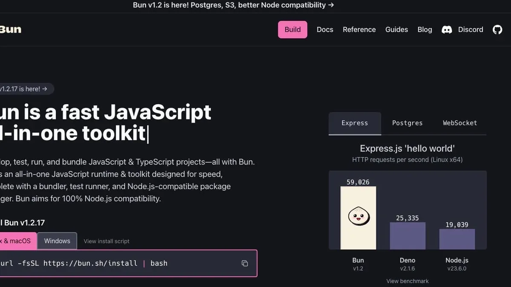Viewport: 511px width, 287px height.
Task: Click the Deno label under chart
Action: point(408,260)
